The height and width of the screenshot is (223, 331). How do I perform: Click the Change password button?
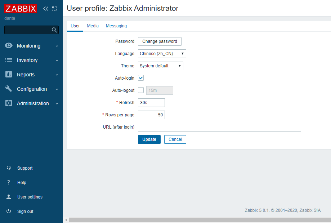pyautogui.click(x=160, y=41)
